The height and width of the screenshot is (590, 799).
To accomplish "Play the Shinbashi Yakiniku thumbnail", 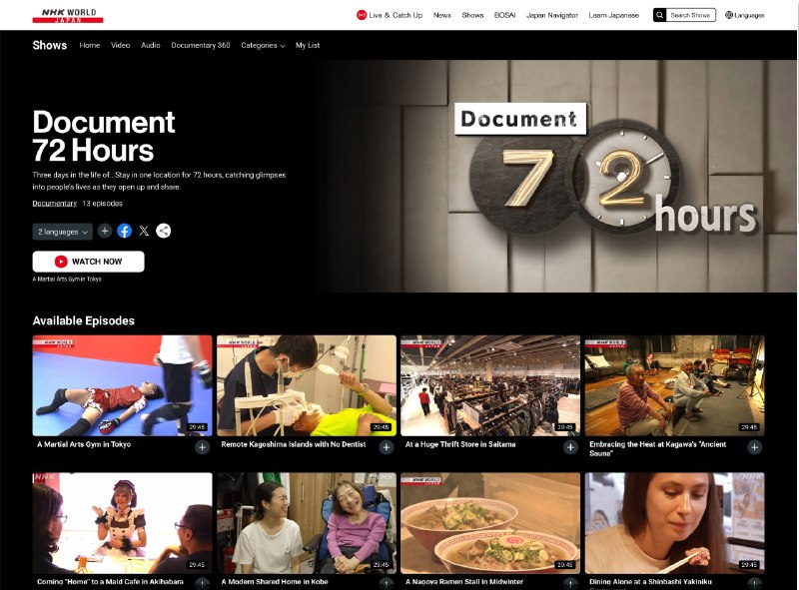I will (x=675, y=523).
